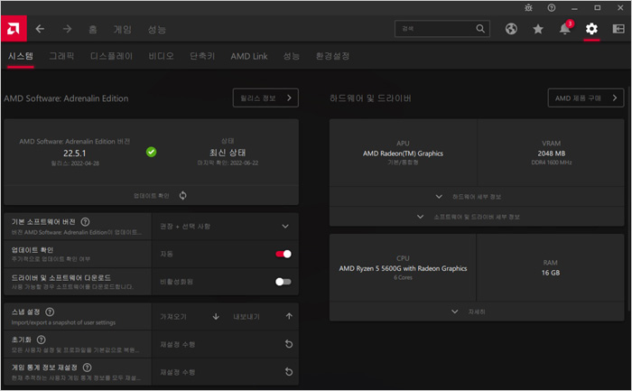632x391 pixels.
Task: Switch to the 환경설정 tab
Action: [332, 56]
